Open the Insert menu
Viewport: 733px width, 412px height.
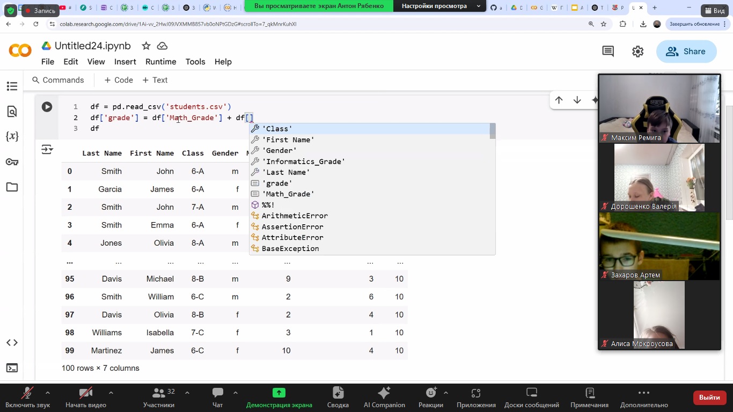[x=125, y=62]
